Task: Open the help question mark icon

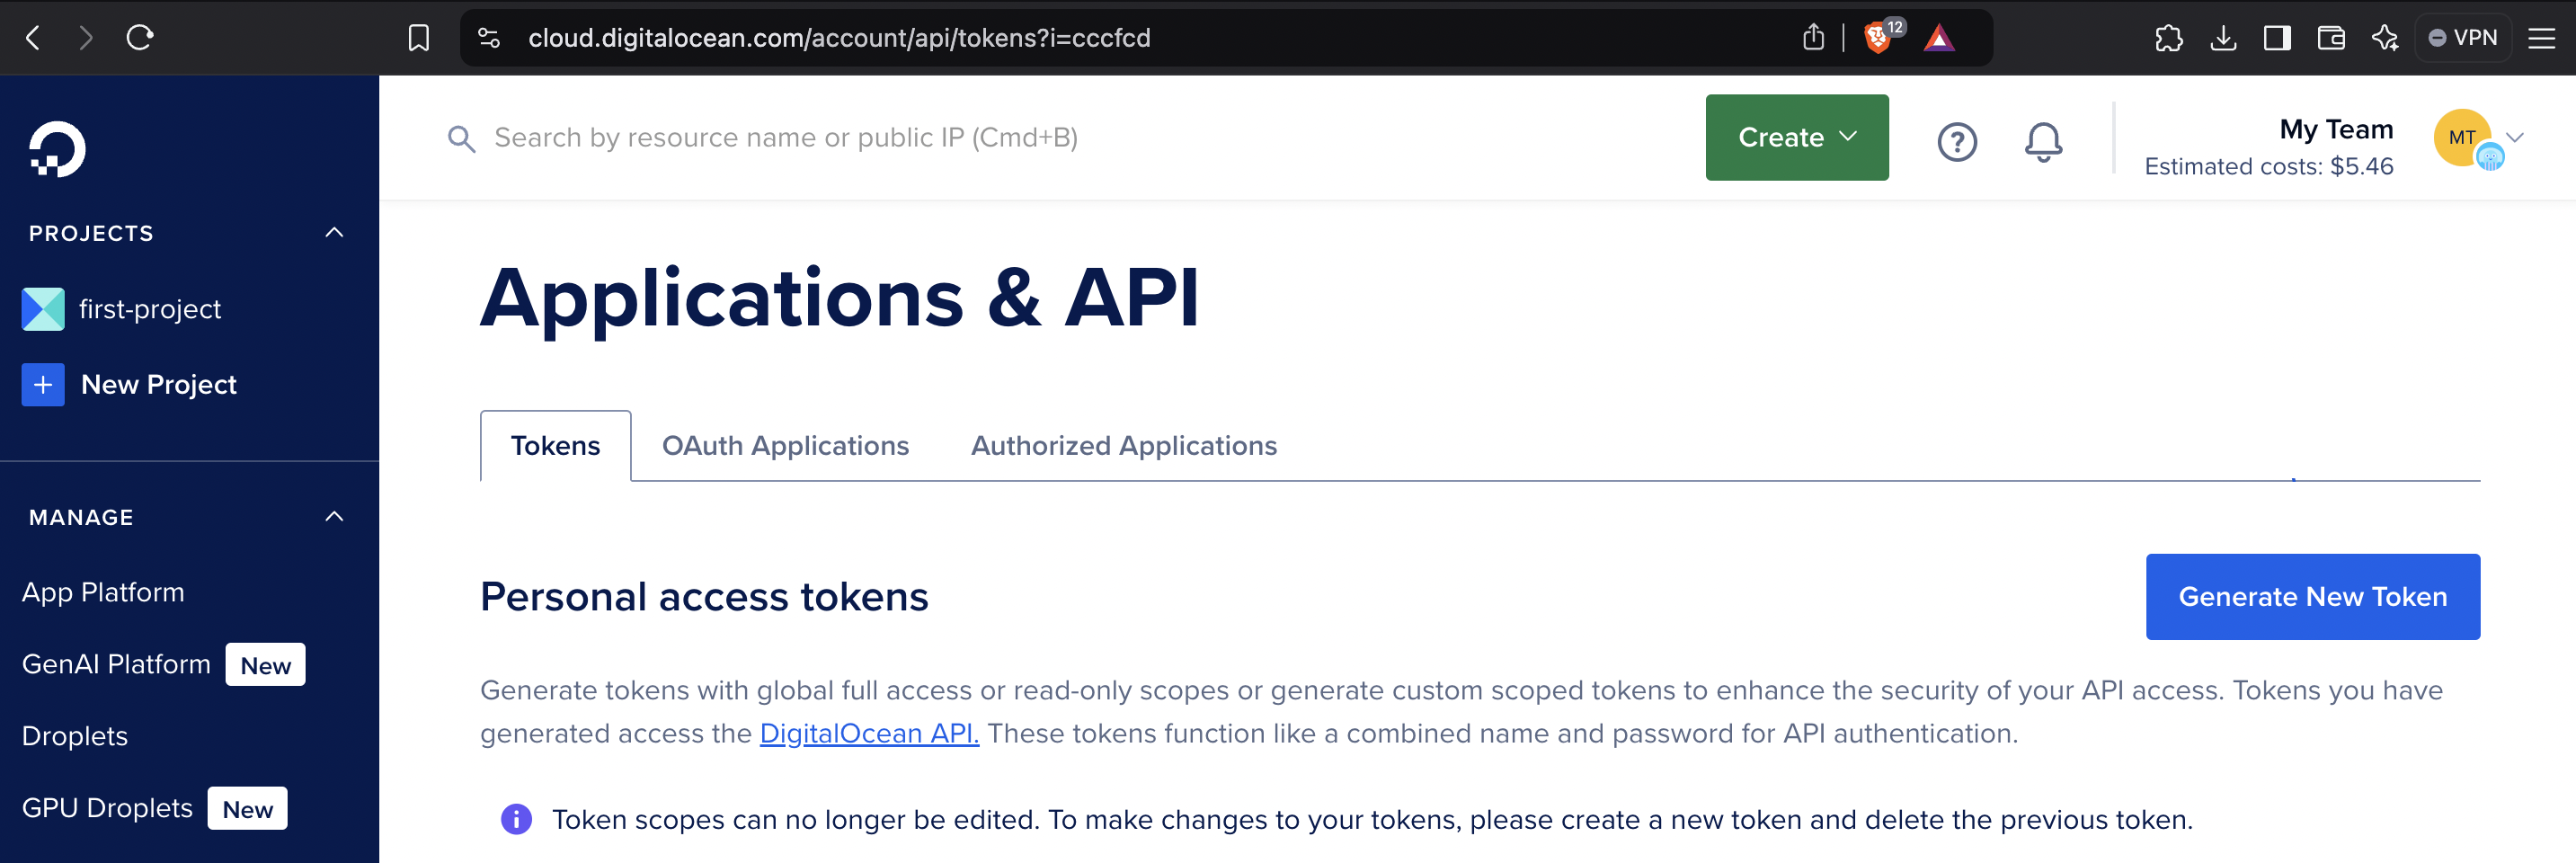Action: [1957, 142]
